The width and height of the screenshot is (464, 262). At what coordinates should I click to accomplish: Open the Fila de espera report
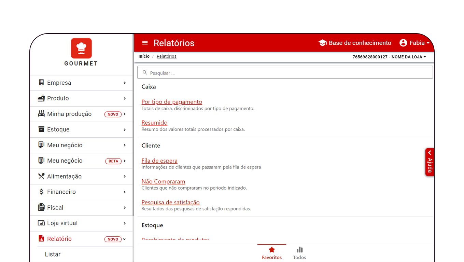[159, 161]
